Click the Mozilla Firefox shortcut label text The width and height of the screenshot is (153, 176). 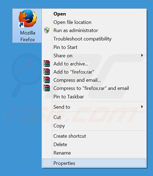[x=28, y=36]
